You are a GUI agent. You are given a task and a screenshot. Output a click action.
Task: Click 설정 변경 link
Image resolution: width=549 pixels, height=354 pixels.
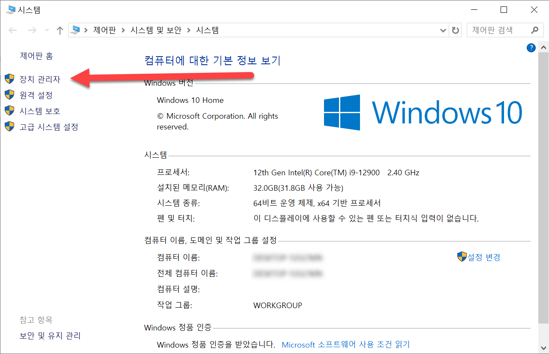tap(484, 257)
